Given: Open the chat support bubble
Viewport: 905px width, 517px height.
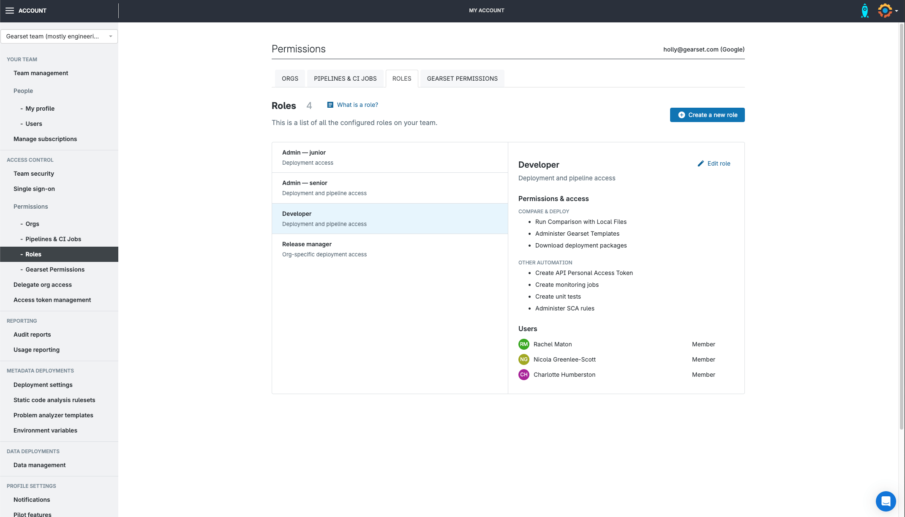Looking at the screenshot, I should tap(886, 501).
